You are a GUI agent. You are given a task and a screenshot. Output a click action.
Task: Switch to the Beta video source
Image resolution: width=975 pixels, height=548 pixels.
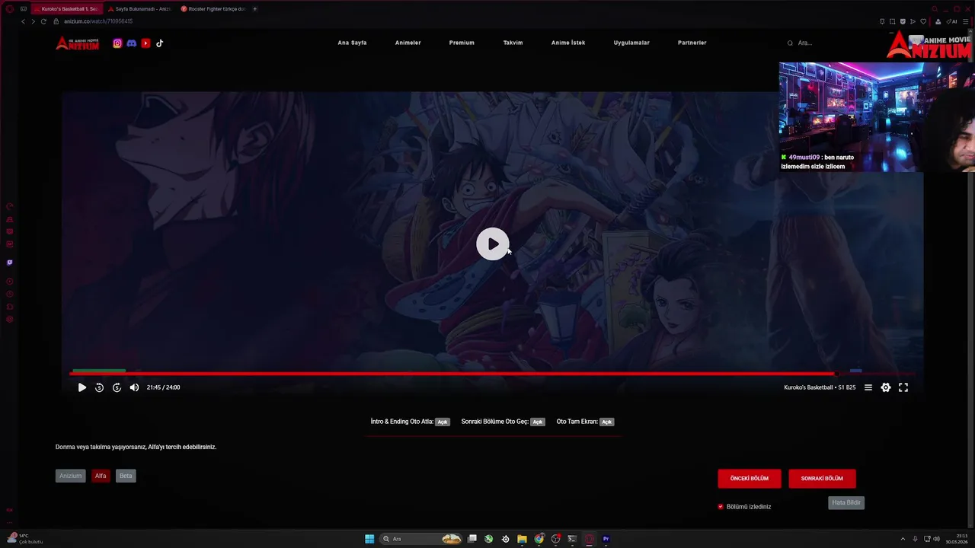tap(126, 476)
